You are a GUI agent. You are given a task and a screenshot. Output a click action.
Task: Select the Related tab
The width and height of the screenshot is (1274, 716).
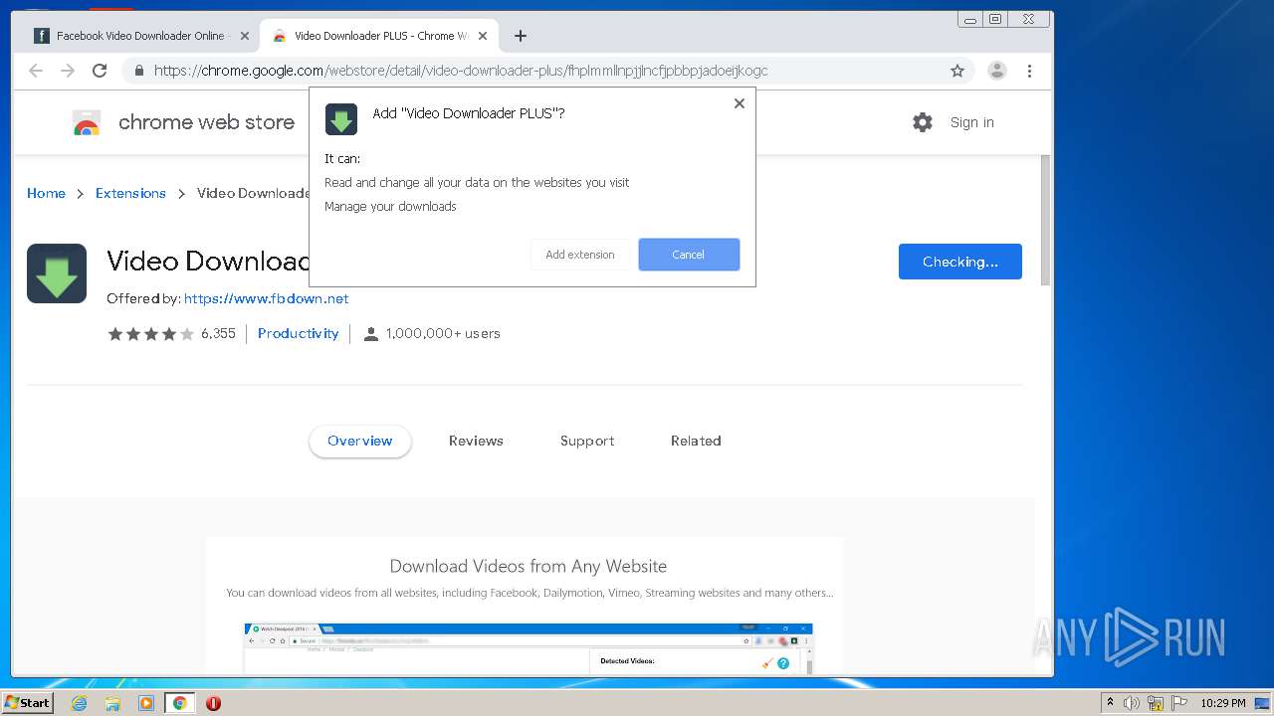(x=696, y=441)
